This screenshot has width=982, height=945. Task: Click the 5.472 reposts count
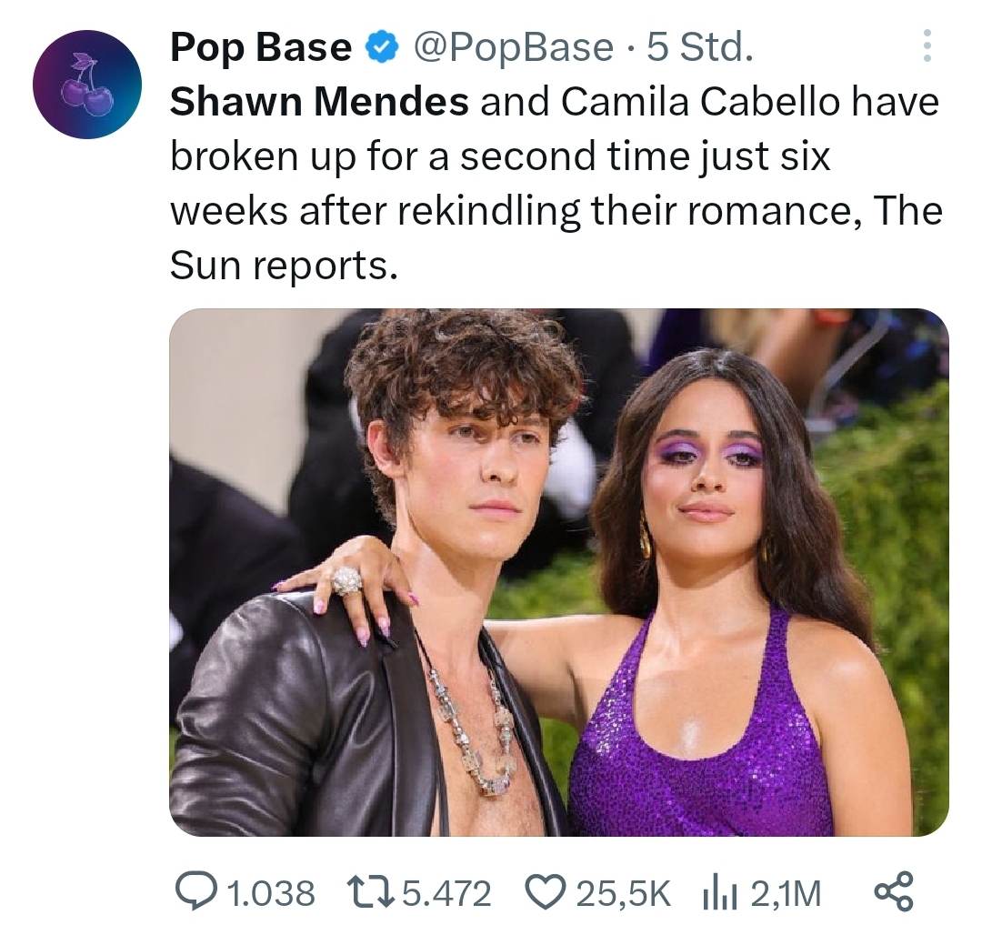(x=446, y=893)
